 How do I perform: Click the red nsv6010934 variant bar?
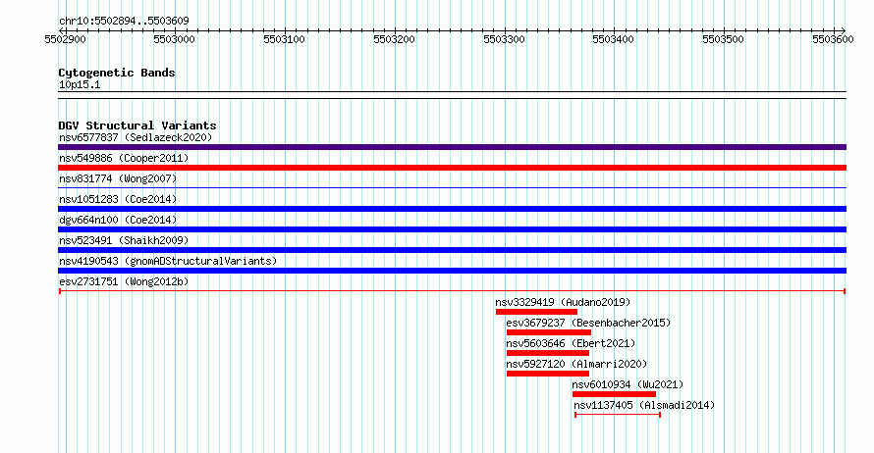[614, 394]
